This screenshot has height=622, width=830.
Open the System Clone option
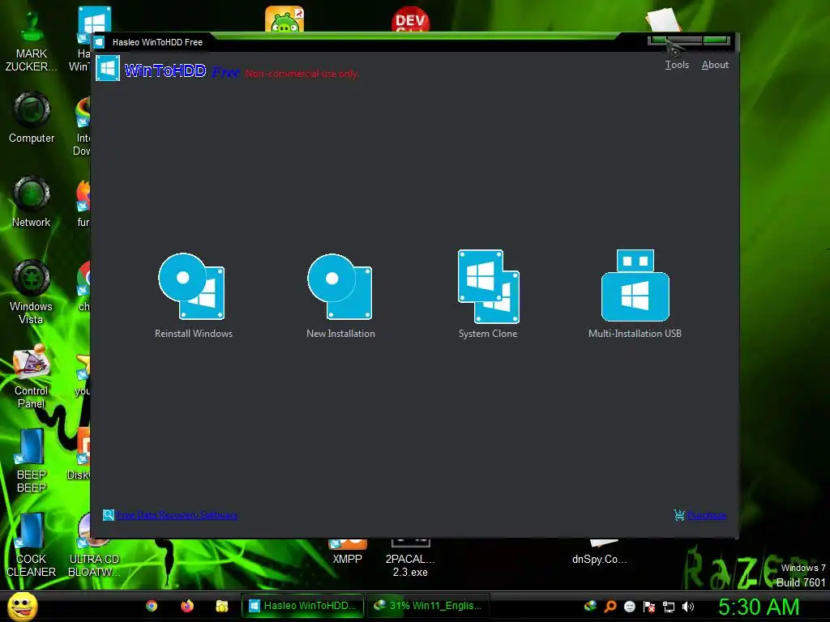click(488, 286)
